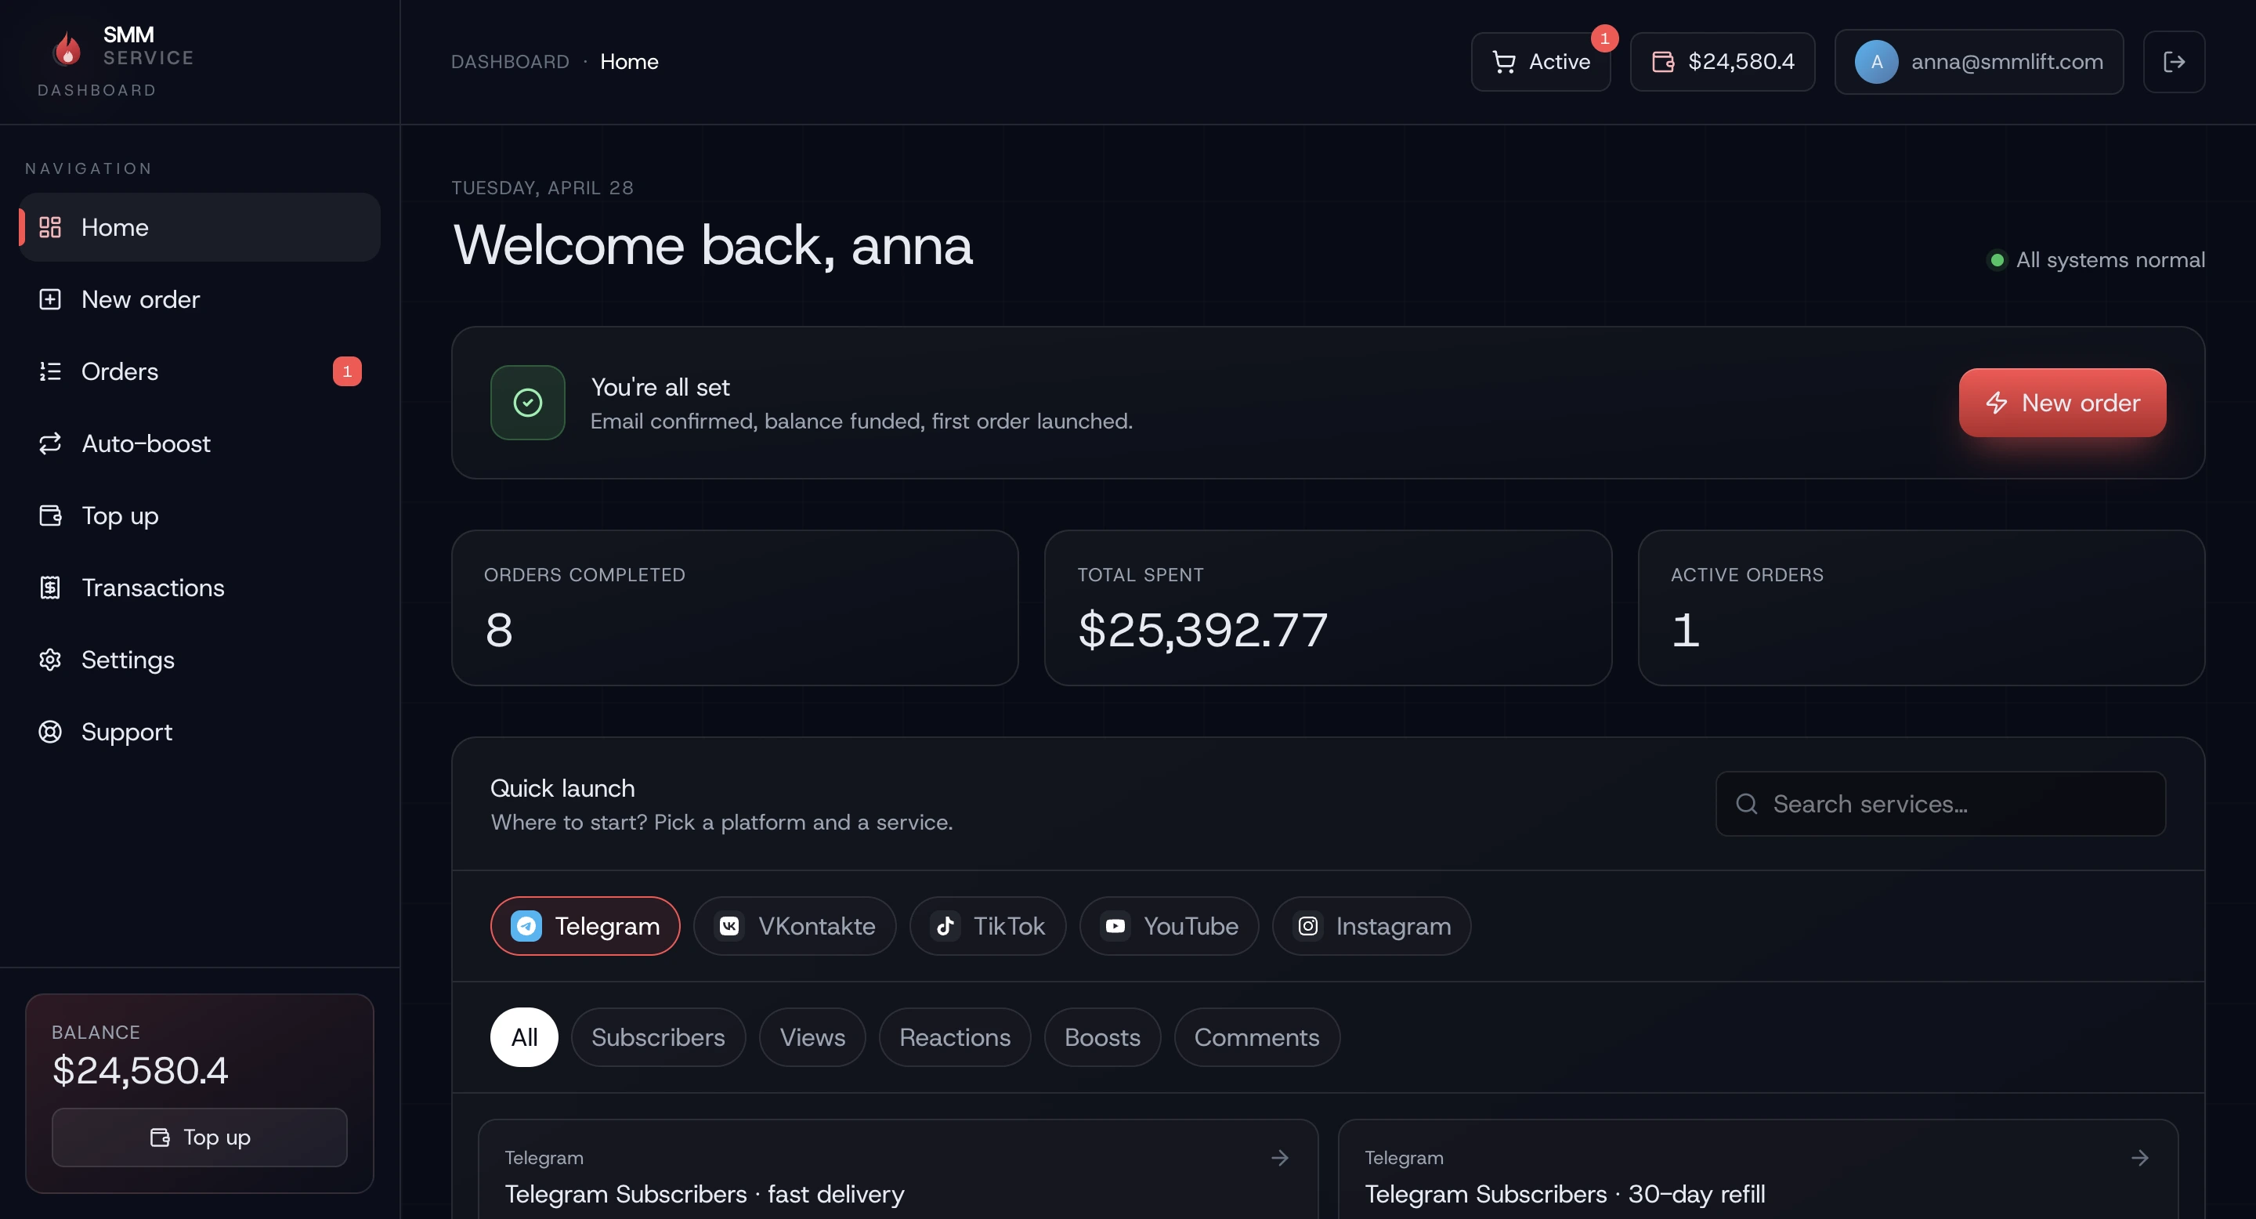Open Auto-boost section
The height and width of the screenshot is (1219, 2256).
point(200,443)
